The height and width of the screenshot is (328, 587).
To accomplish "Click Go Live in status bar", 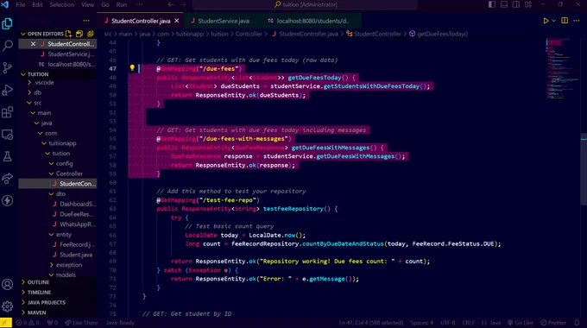I will [x=520, y=323].
